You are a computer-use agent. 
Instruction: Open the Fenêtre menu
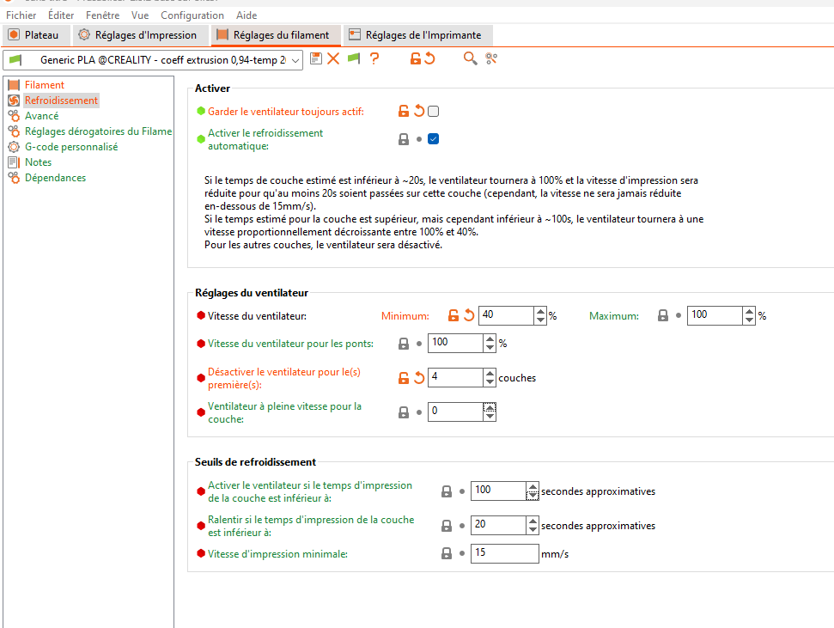click(103, 15)
